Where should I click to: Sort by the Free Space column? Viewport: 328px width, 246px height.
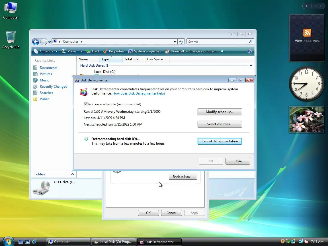[x=157, y=59]
